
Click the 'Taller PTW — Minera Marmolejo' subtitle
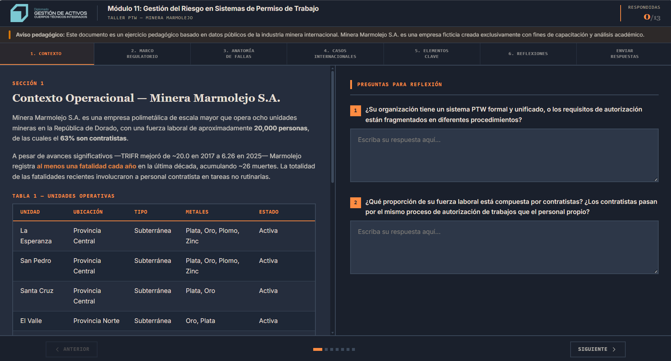tap(150, 18)
